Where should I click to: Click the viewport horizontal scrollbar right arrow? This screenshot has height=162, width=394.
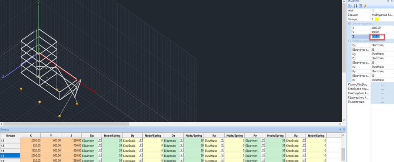coord(340,124)
